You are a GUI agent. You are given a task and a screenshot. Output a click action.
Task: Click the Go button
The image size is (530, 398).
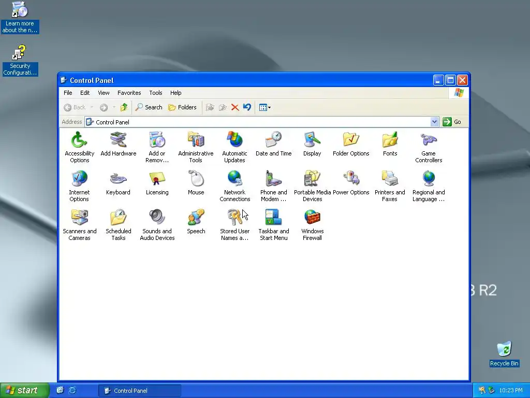pyautogui.click(x=452, y=122)
